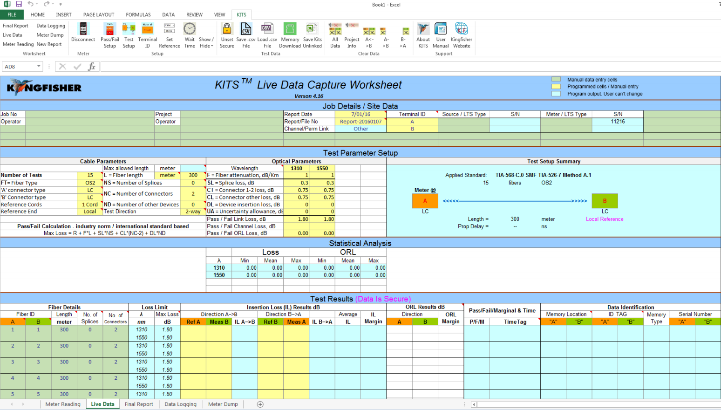Open the Name Box dropdown arrow
Image resolution: width=721 pixels, height=410 pixels.
coord(39,67)
